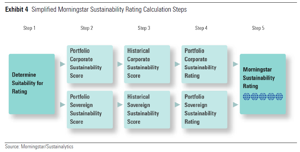The height and width of the screenshot is (152, 300).
Task: Click the second globe rating icon
Action: click(255, 97)
